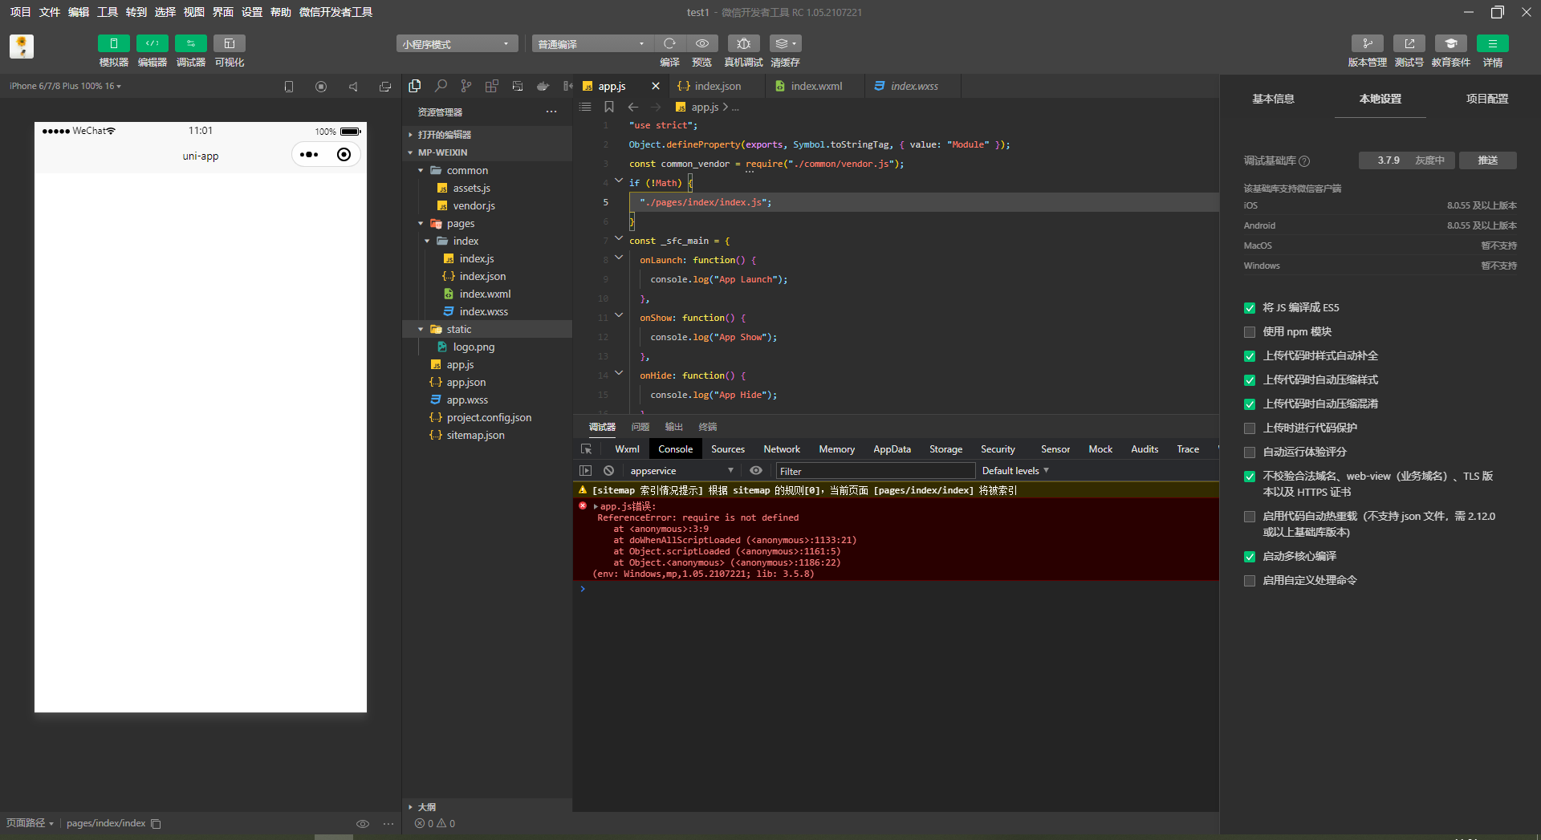This screenshot has width=1541, height=840.
Task: Mute the simulator sound
Action: point(353,87)
